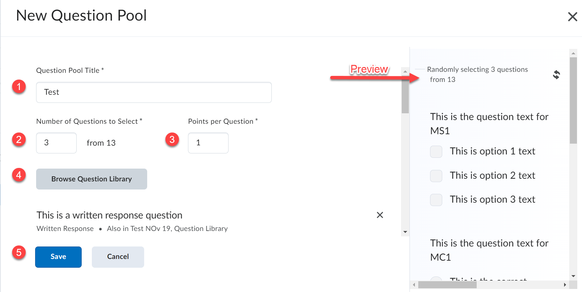Click the Browse Question Library button
The width and height of the screenshot is (582, 292).
coord(91,179)
